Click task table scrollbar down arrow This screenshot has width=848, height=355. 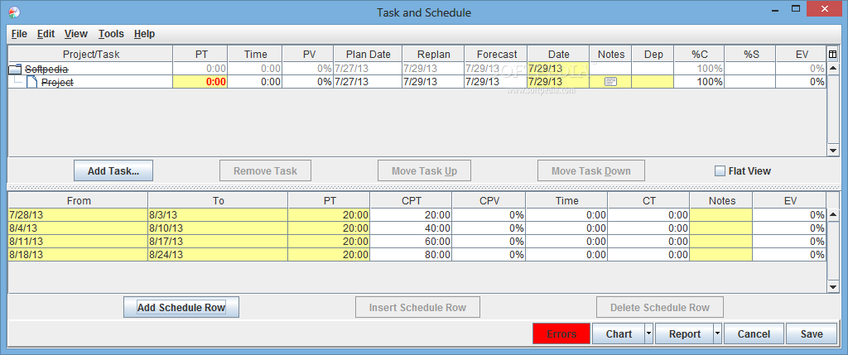click(x=833, y=151)
